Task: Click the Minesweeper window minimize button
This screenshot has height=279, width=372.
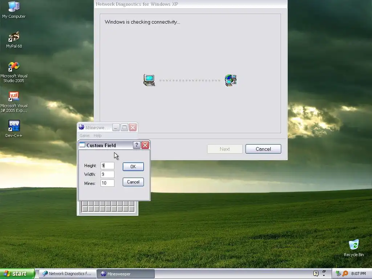Action: 116,128
